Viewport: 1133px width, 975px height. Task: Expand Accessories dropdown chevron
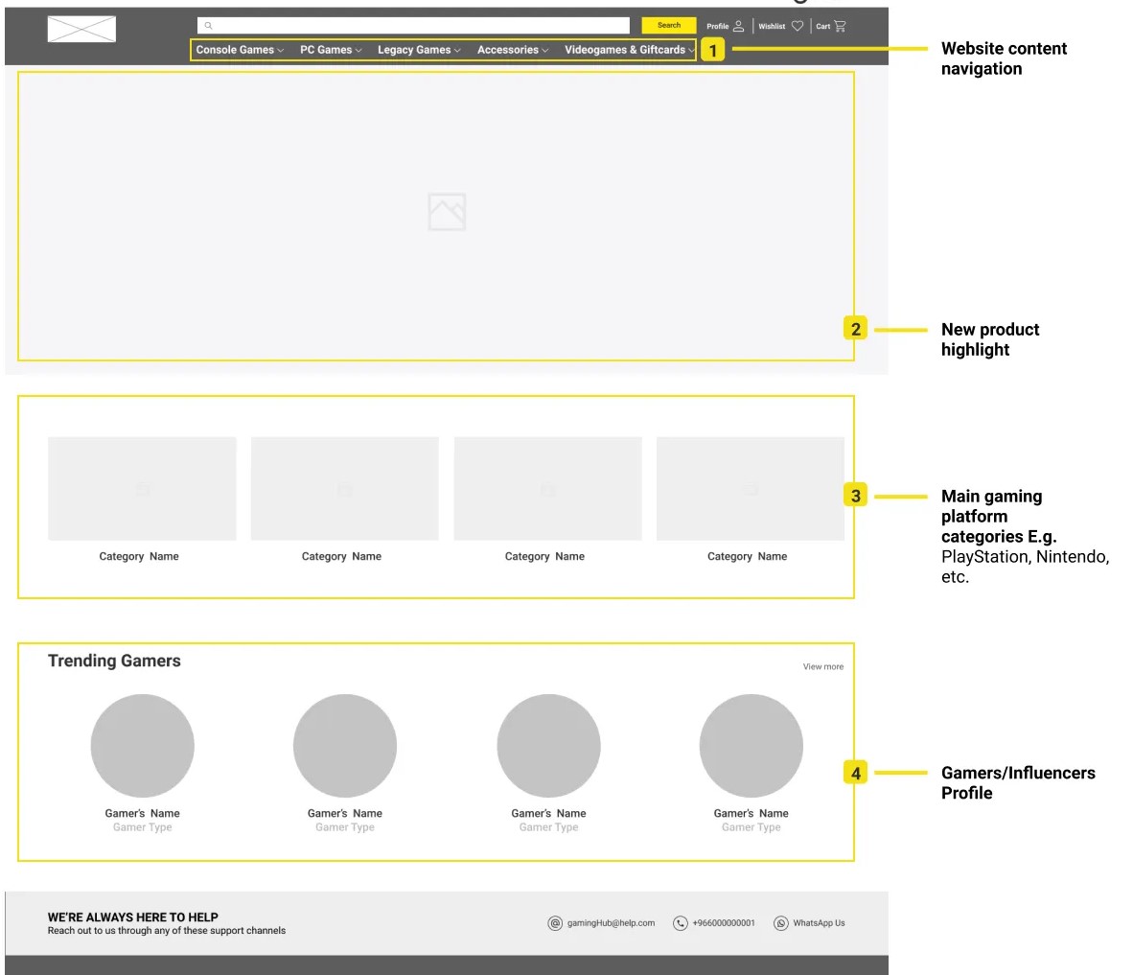pyautogui.click(x=544, y=51)
